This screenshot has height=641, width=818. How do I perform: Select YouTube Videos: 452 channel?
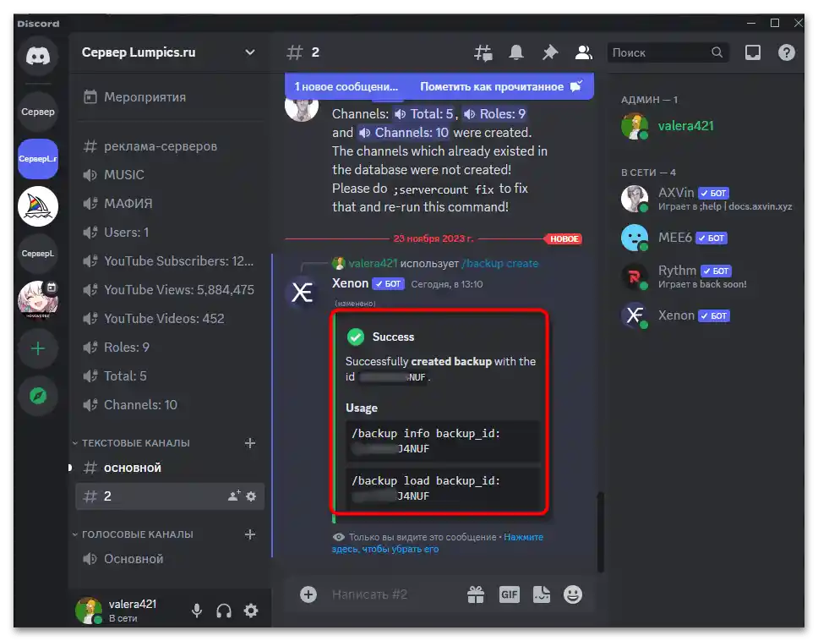170,318
